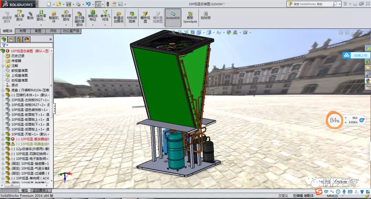Take a snapshot with 拍快照
The height and width of the screenshot is (199, 371).
205,15
